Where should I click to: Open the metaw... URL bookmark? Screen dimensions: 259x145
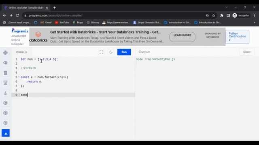116,23
